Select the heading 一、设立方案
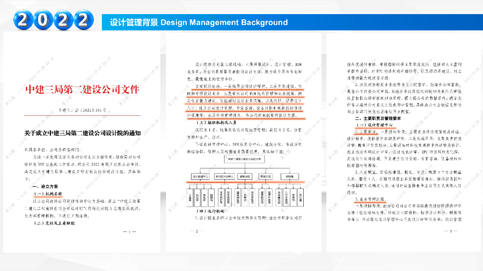The image size is (483, 271). tap(45, 186)
